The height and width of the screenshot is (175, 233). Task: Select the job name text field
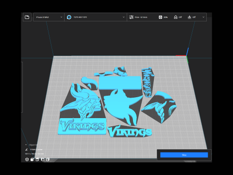pos(36,149)
